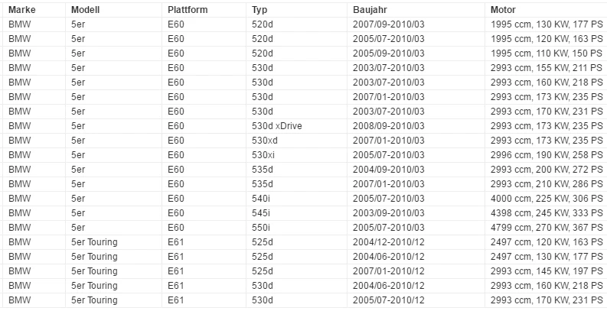Image resolution: width=607 pixels, height=311 pixels.
Task: Click motor cell 1995 ccm, 130 KW, 177 PS
Action: (x=546, y=24)
